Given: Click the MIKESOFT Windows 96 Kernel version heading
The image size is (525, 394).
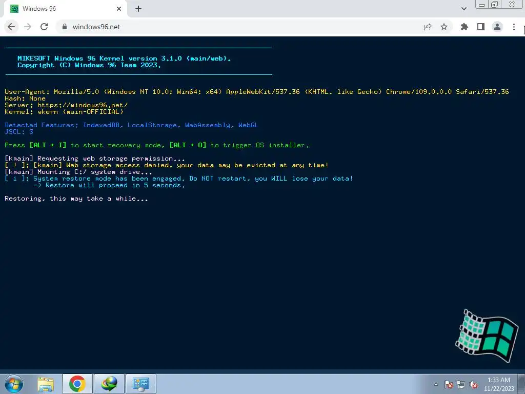Looking at the screenshot, I should (x=124, y=58).
